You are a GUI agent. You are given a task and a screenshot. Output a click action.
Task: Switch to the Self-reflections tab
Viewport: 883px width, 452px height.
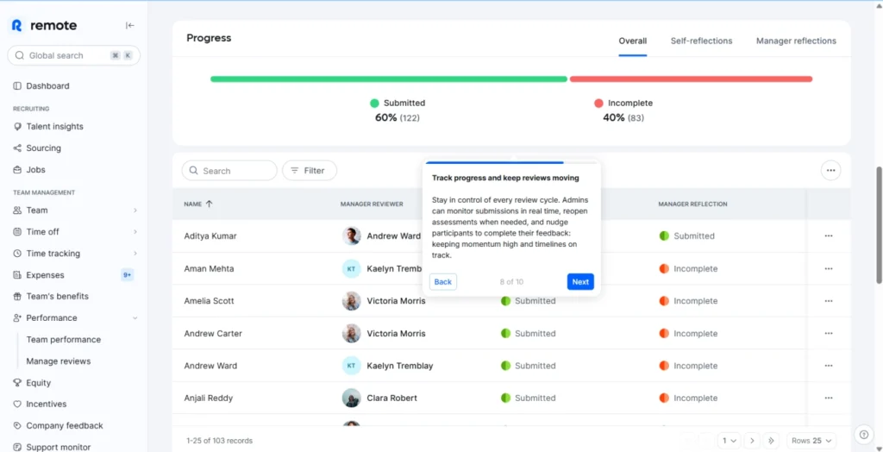click(x=701, y=41)
